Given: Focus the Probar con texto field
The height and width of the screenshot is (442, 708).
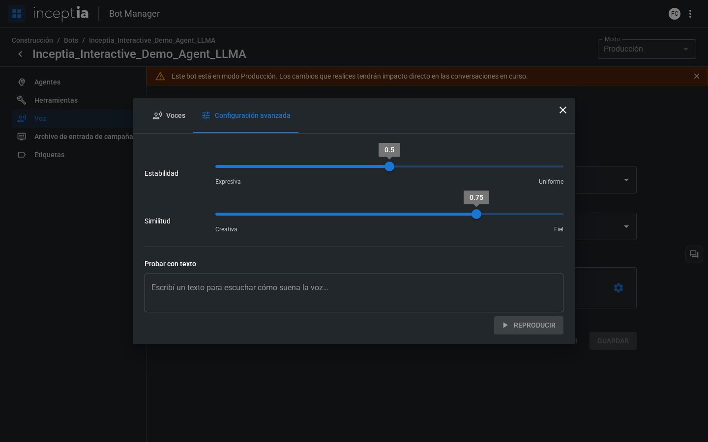Looking at the screenshot, I should 354,293.
